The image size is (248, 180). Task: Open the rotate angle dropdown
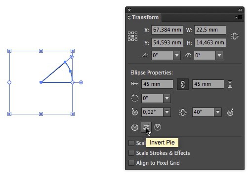click(x=177, y=55)
